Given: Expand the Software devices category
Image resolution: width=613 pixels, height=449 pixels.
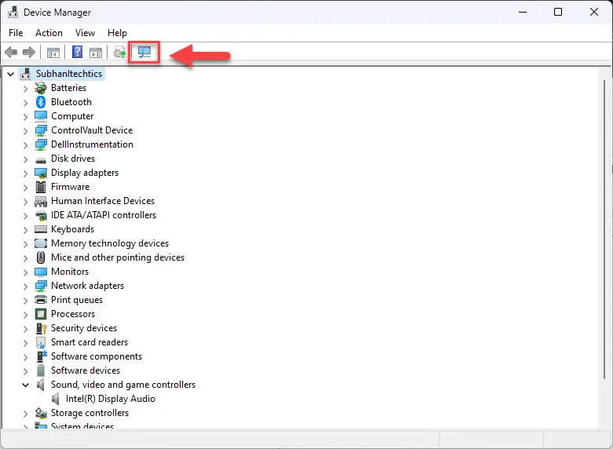Looking at the screenshot, I should coord(25,371).
